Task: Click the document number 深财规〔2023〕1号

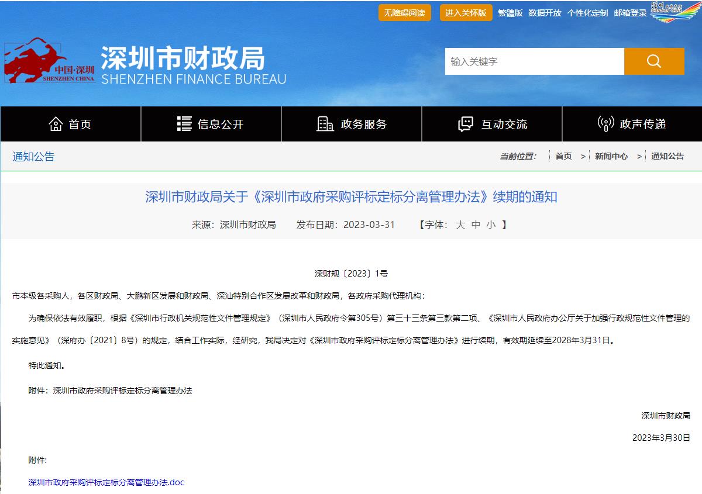Action: [351, 273]
